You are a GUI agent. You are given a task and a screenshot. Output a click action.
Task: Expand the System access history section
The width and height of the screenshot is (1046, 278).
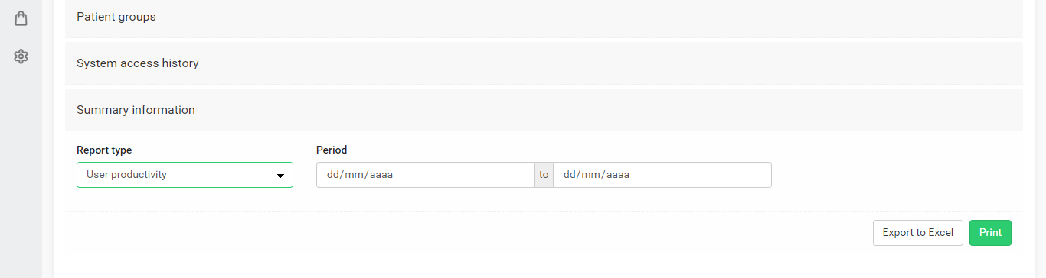(544, 63)
